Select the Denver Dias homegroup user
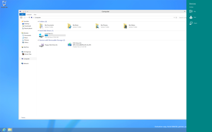Image resolution: width=212 pixels, height=132 pixels. click(26, 54)
